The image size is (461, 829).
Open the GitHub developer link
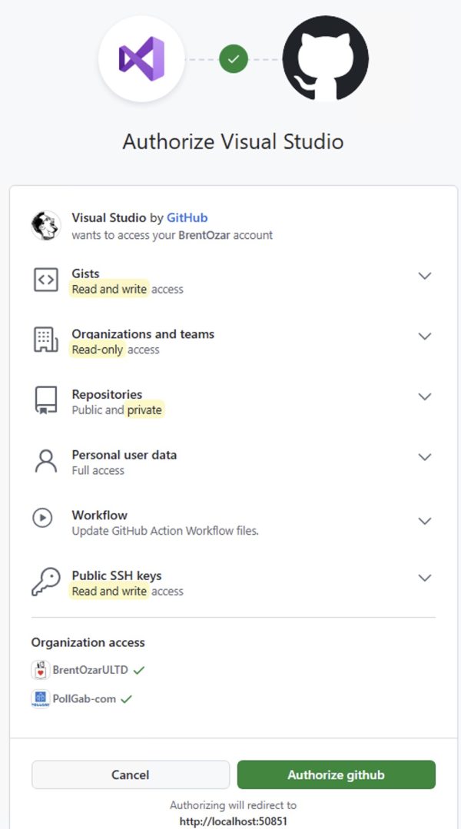tap(187, 218)
